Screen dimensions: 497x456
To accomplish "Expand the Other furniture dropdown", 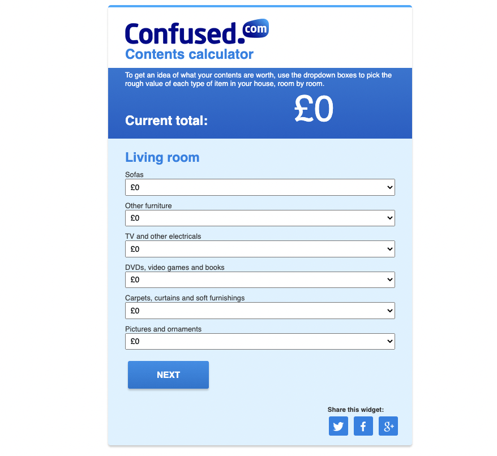I will tap(260, 218).
